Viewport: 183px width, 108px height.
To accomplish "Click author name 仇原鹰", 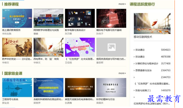I will (x=68, y=103).
